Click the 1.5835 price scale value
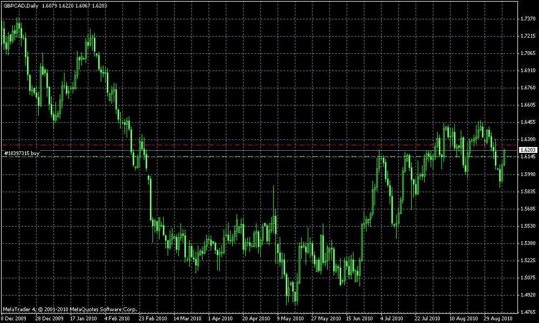 click(528, 191)
